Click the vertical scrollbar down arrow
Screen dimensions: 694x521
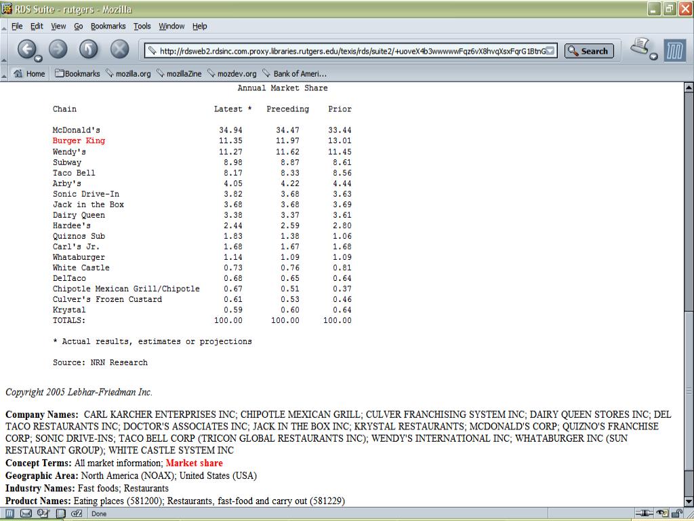(689, 501)
